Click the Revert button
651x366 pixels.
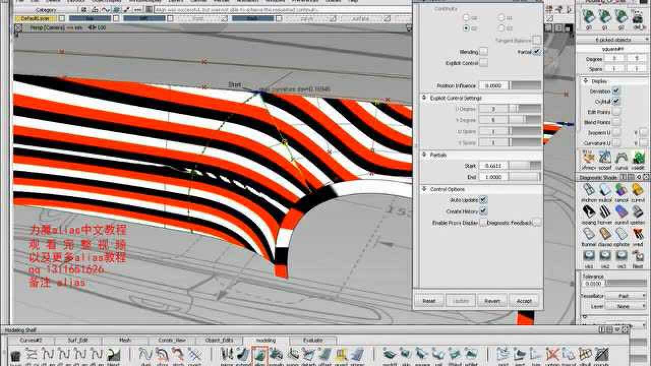pos(492,301)
